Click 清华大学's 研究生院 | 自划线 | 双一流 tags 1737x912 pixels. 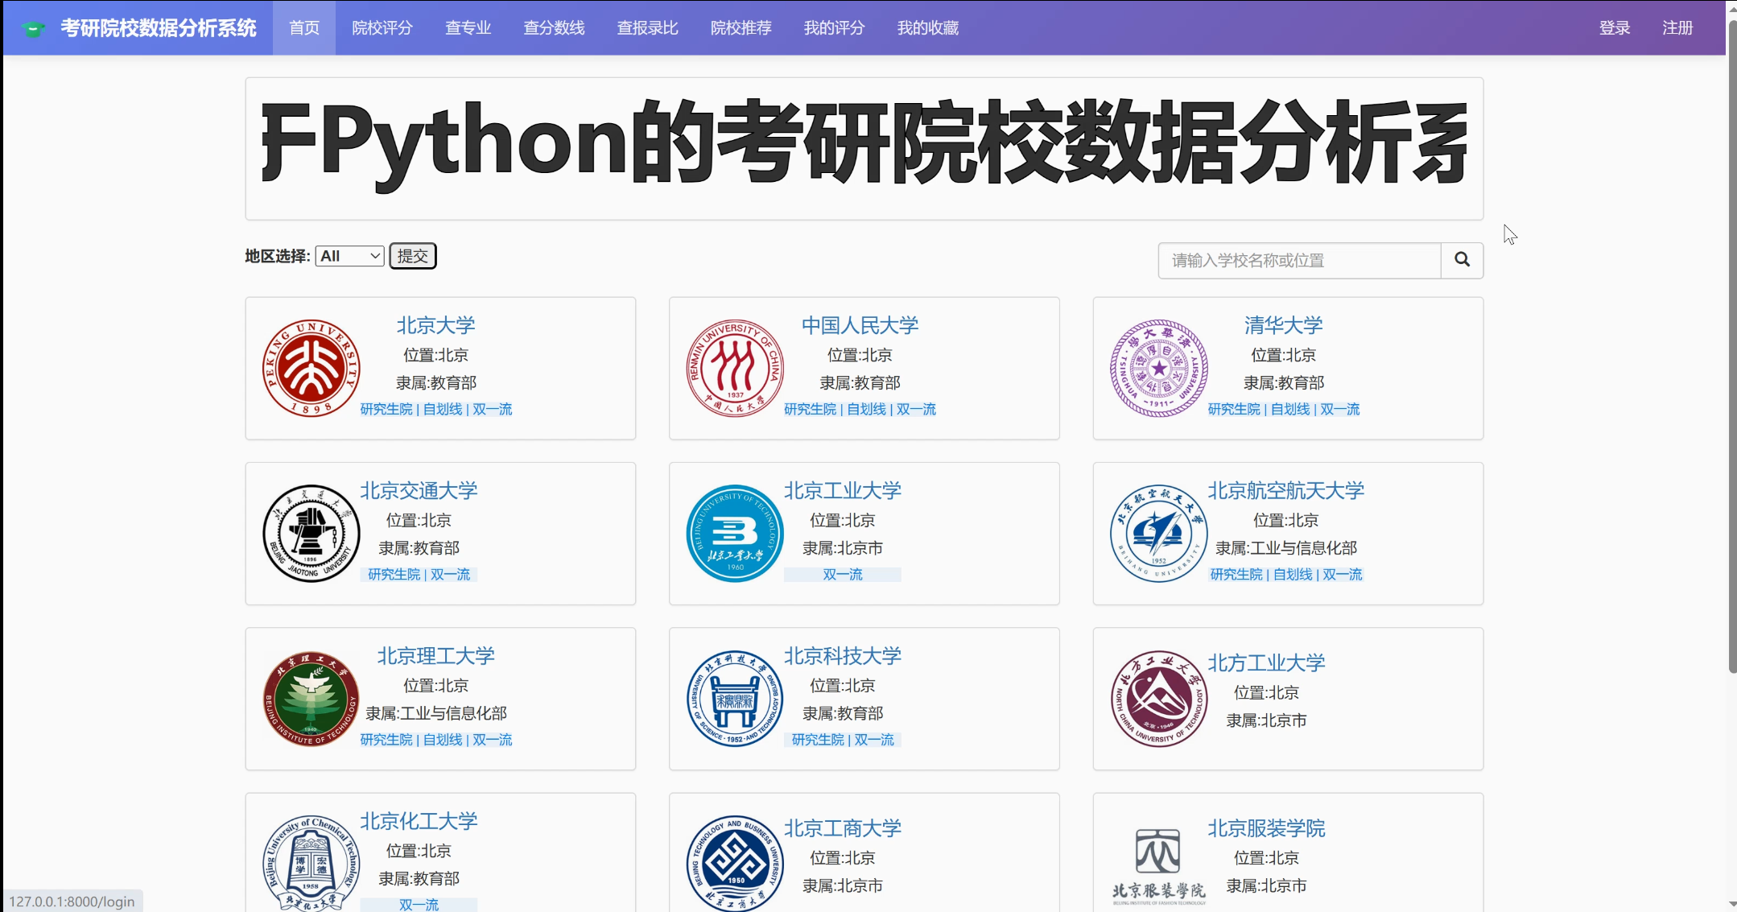(1284, 409)
